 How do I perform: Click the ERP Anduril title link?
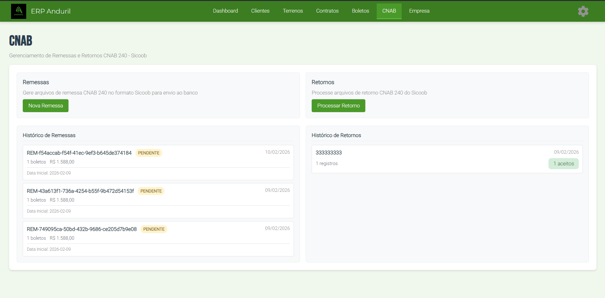tap(51, 11)
